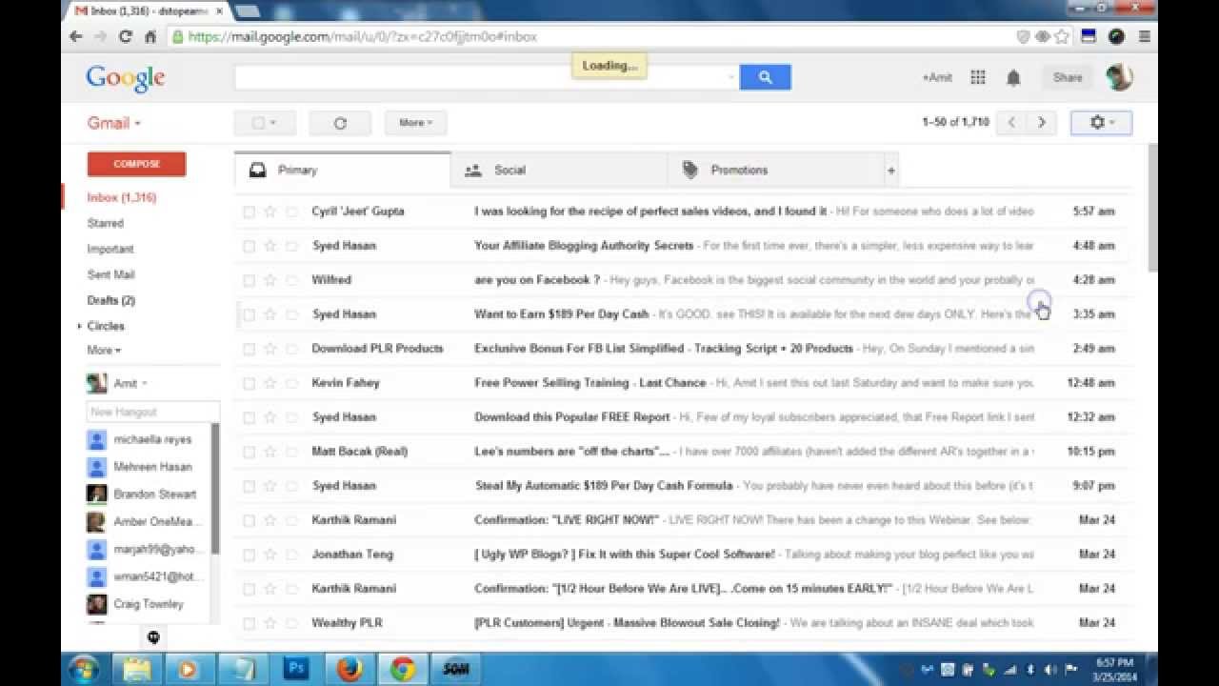Screen dimensions: 1219x686
Task: Click the Chrome icon in taskbar
Action: [402, 669]
